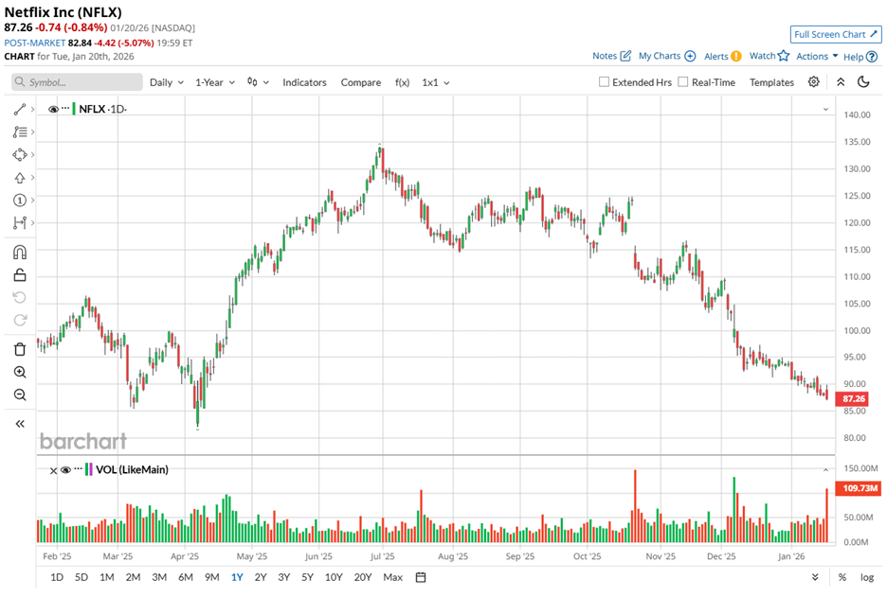Image resolution: width=887 pixels, height=597 pixels.
Task: Add NFLX to Watch list
Action: click(x=769, y=56)
